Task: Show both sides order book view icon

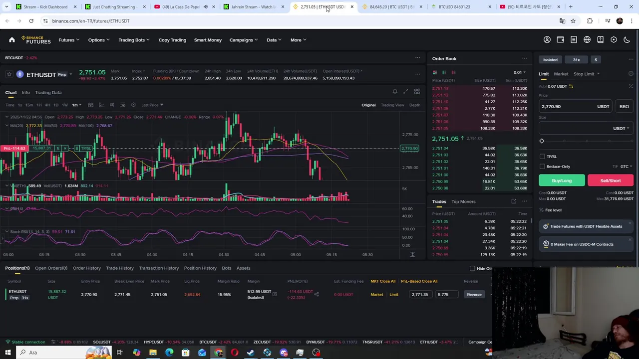Action: tap(435, 72)
